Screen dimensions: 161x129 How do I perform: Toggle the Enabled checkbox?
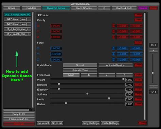39,15
